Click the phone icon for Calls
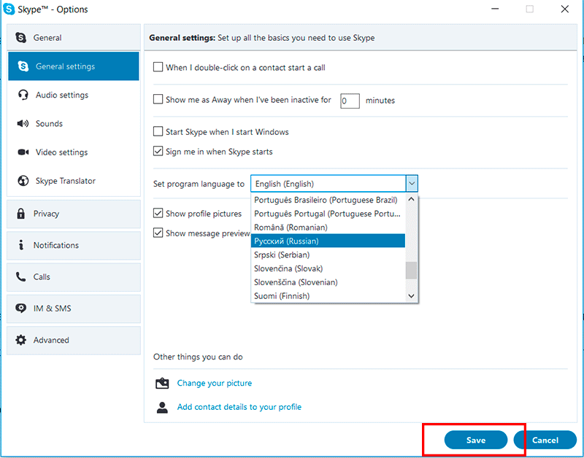The width and height of the screenshot is (584, 458). click(x=20, y=277)
